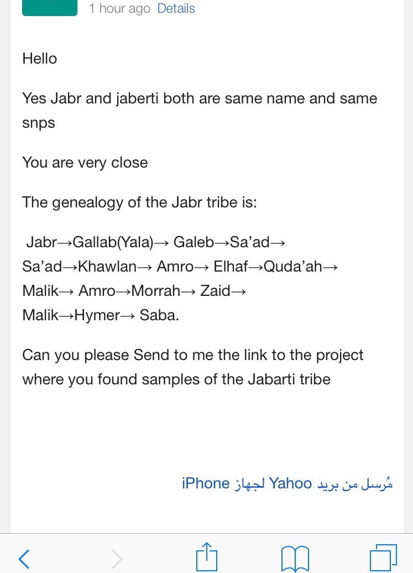This screenshot has width=413, height=573.
Task: Tap the 'You are very close' line
Action: (85, 163)
